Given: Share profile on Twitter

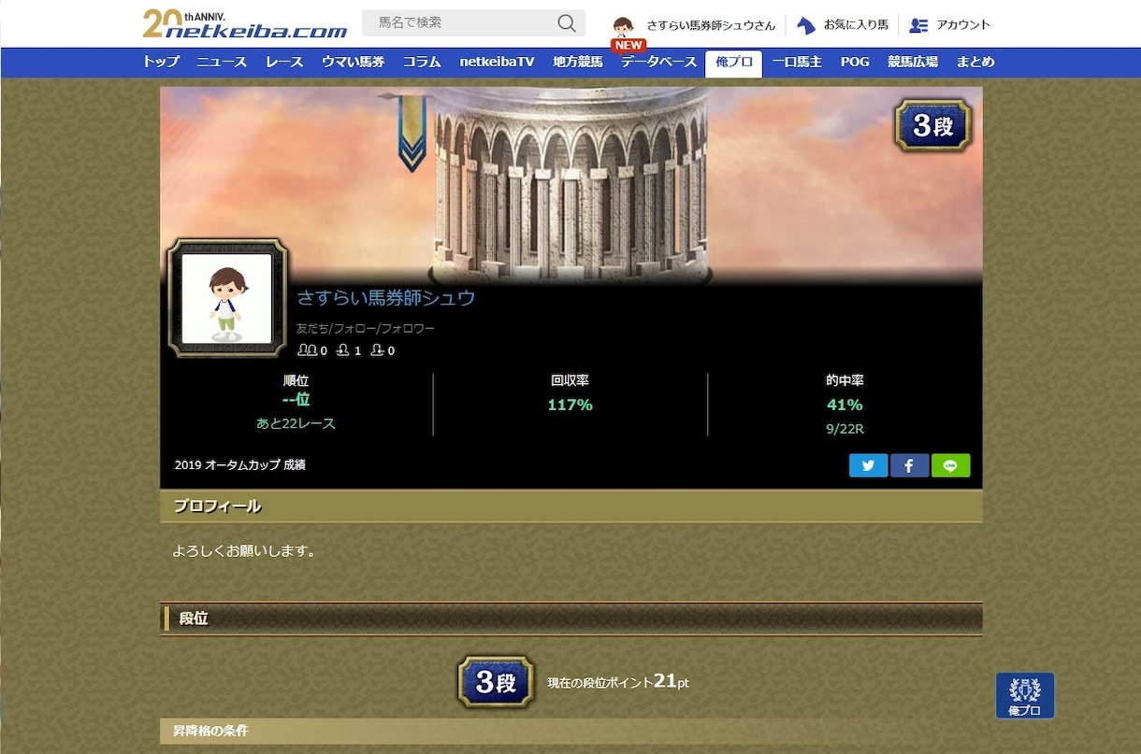Looking at the screenshot, I should point(868,465).
